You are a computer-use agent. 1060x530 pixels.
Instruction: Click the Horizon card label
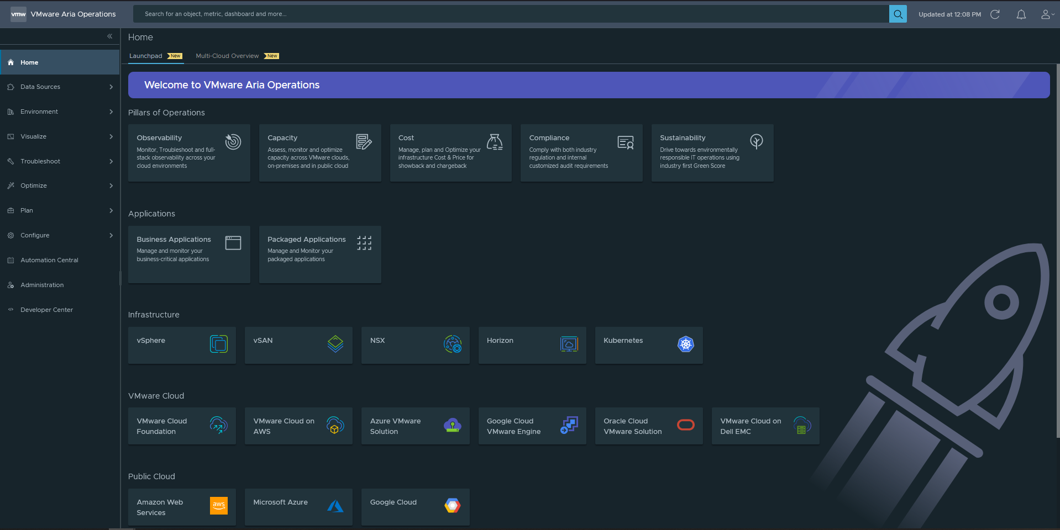click(500, 341)
